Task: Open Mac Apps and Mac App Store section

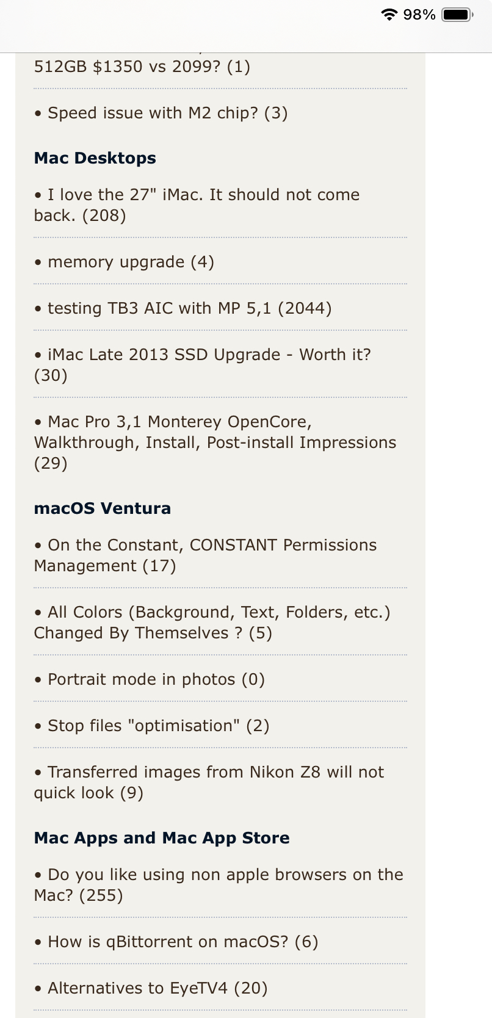Action: 162,838
